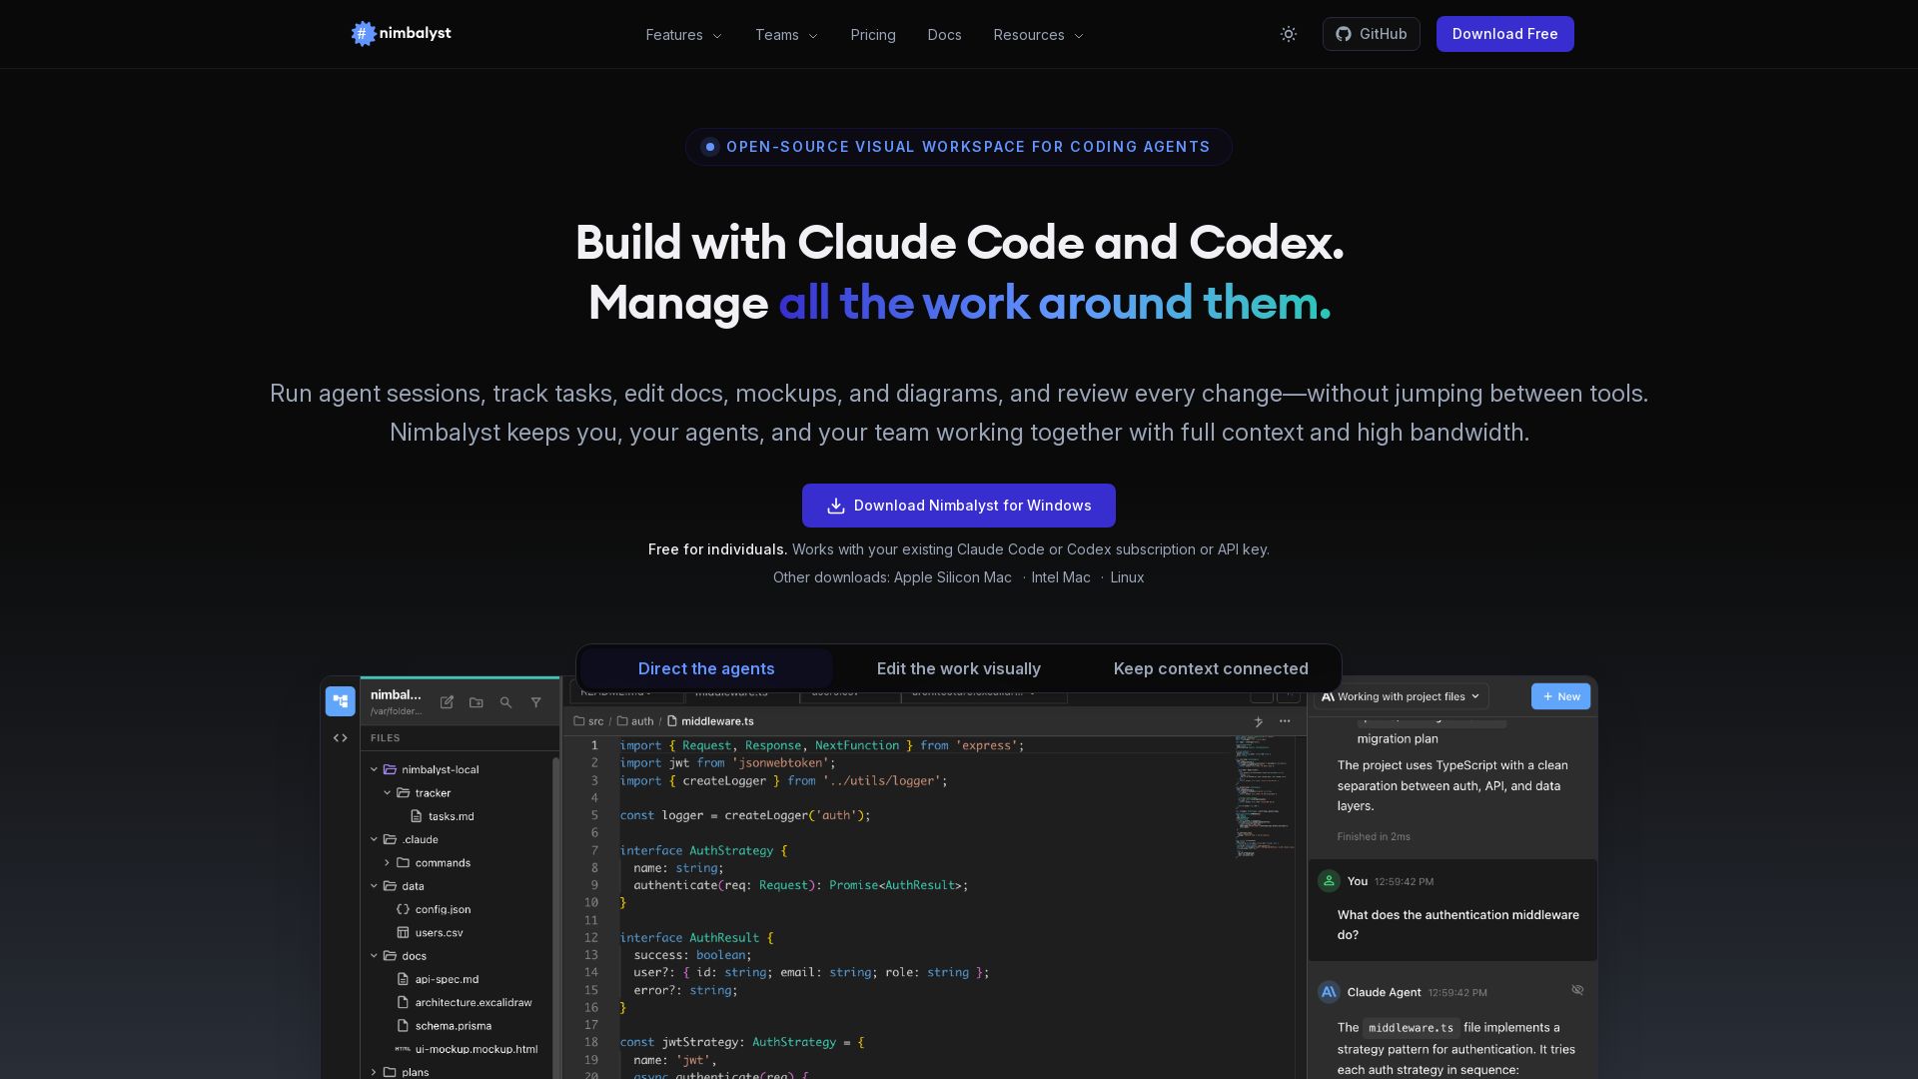Screen dimensions: 1918x1079
Task: Collapse the .claude folder
Action: pos(374,839)
